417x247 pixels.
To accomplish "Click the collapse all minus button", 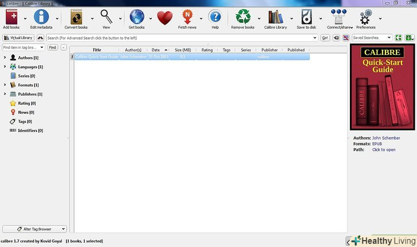I will tap(64, 47).
